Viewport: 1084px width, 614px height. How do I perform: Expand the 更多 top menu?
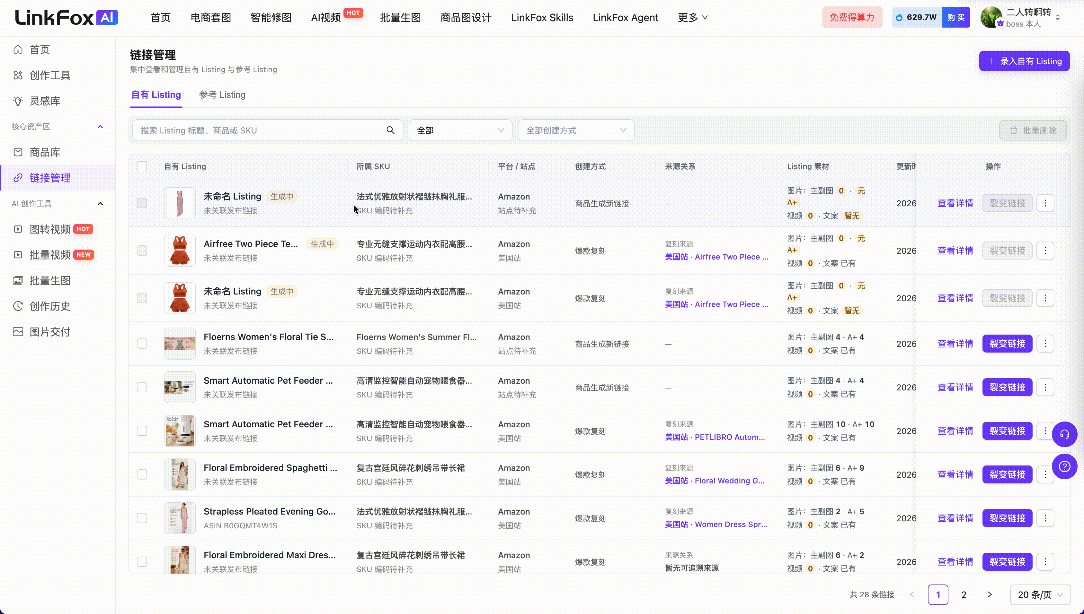tap(693, 17)
